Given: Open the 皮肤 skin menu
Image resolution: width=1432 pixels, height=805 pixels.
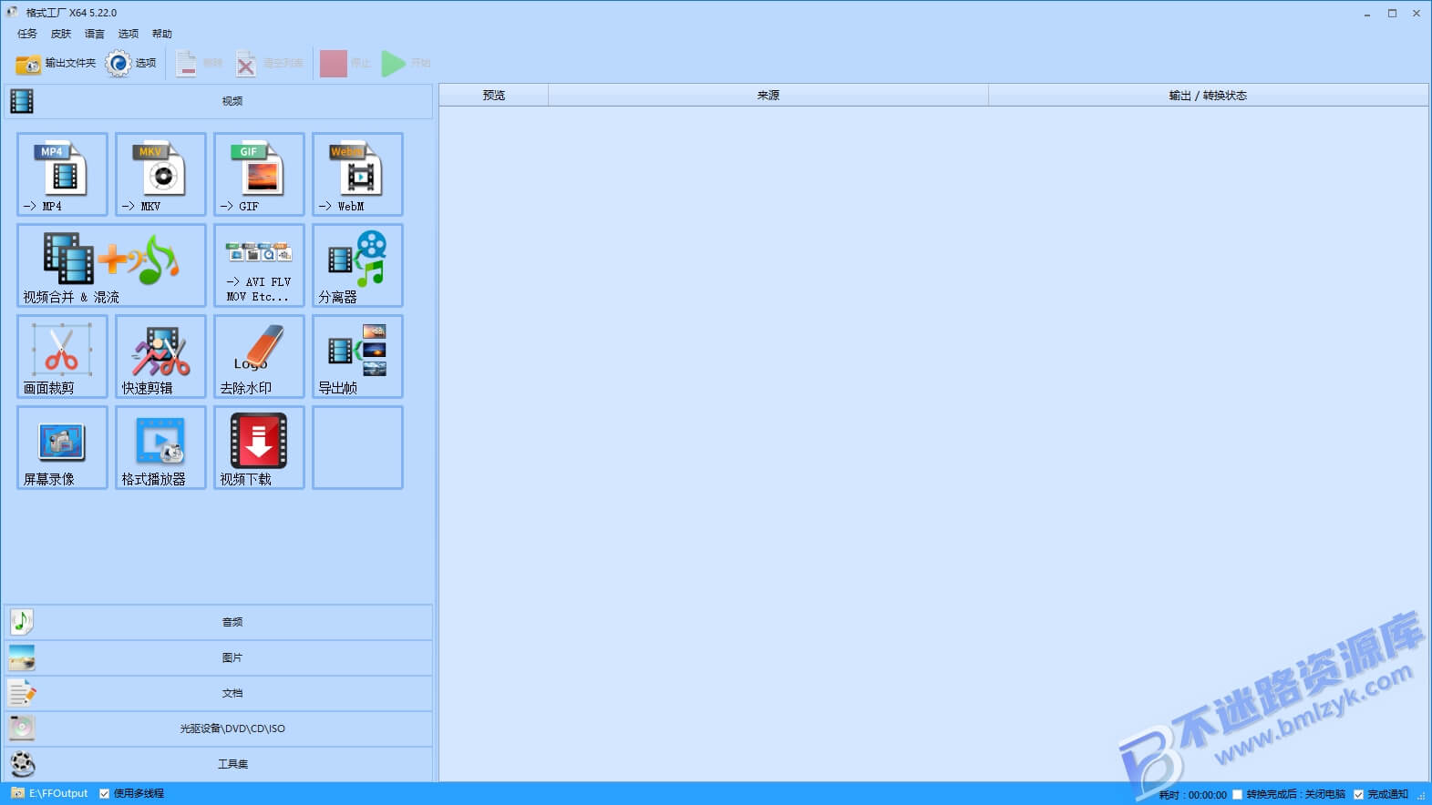Looking at the screenshot, I should 61,34.
